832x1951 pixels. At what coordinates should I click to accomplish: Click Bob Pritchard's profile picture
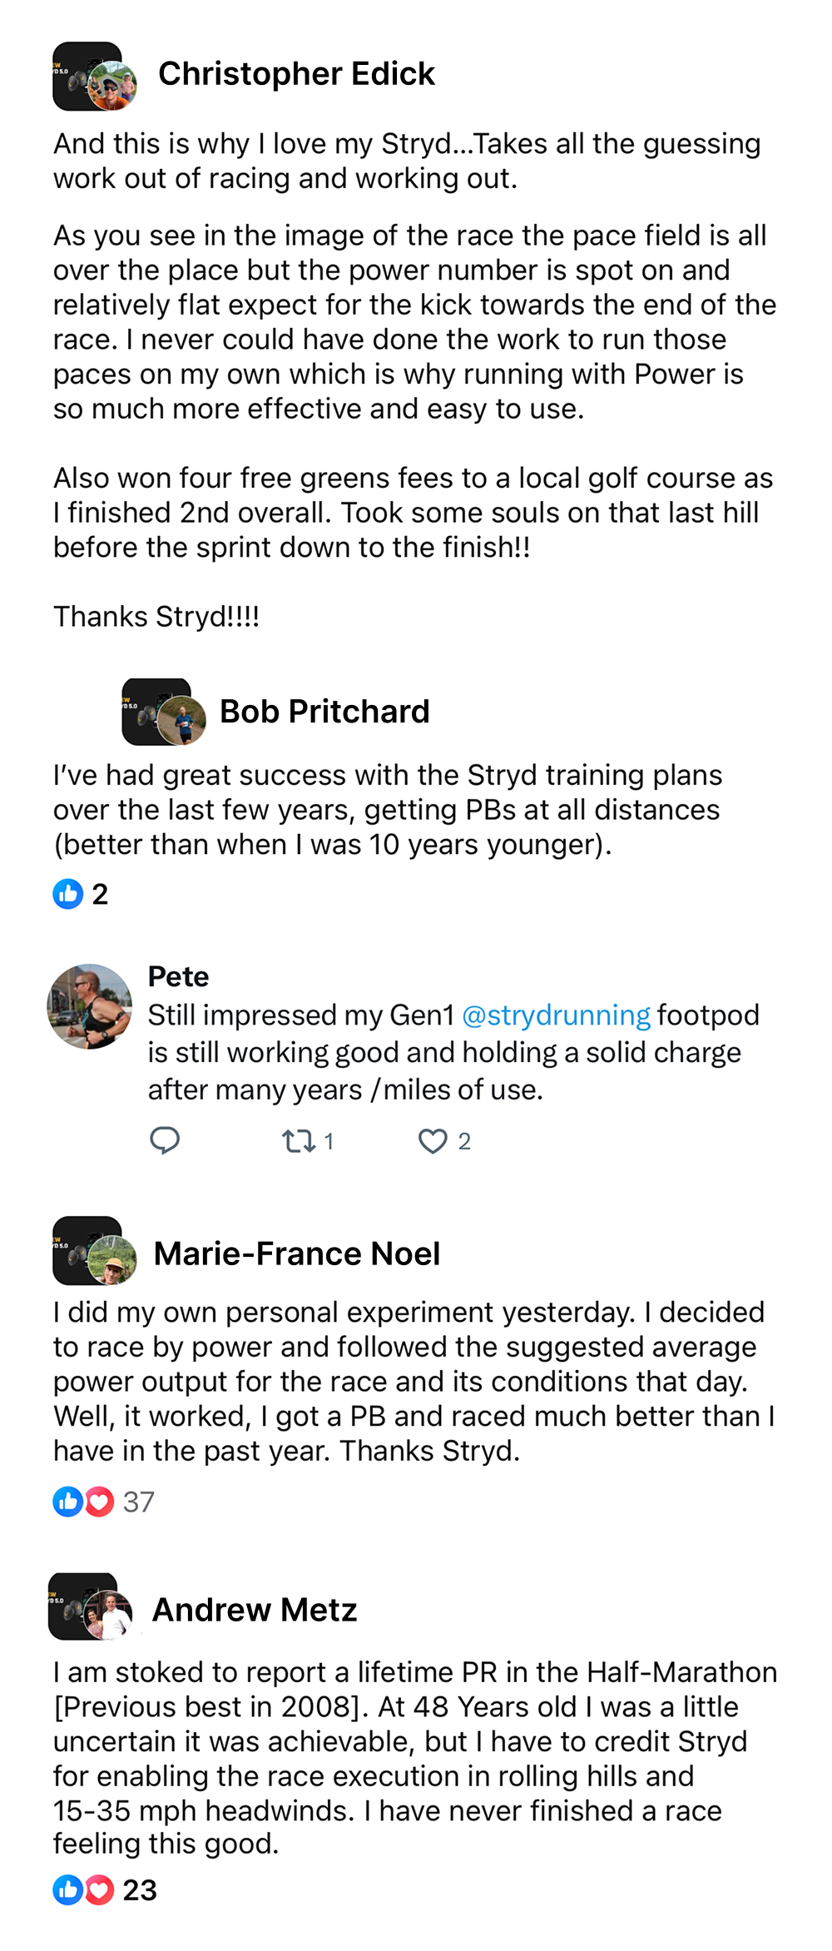[x=163, y=712]
